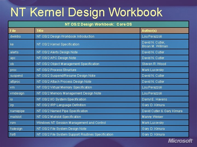
Task: Select the 'dwintro' file cell
Action: [x=22, y=36]
